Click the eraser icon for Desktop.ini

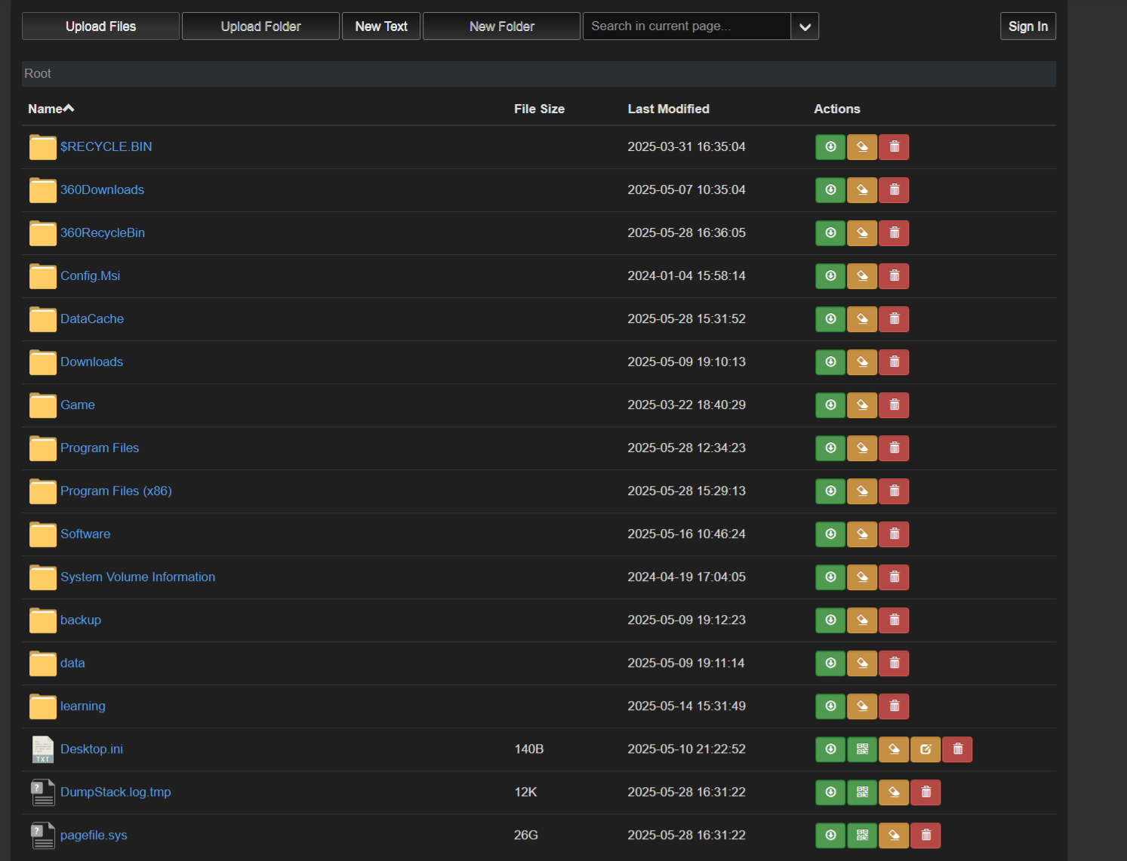(x=894, y=749)
